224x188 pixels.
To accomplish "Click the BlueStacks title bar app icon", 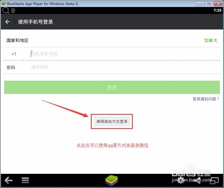I will (x=3, y=4).
